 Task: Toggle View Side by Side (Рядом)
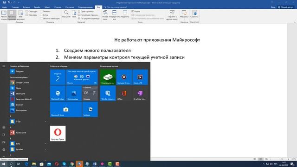(136, 11)
